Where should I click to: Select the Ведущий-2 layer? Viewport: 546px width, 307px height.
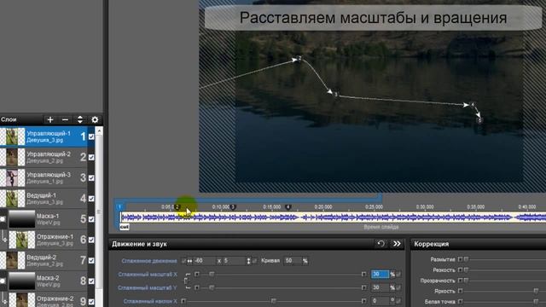point(44,260)
